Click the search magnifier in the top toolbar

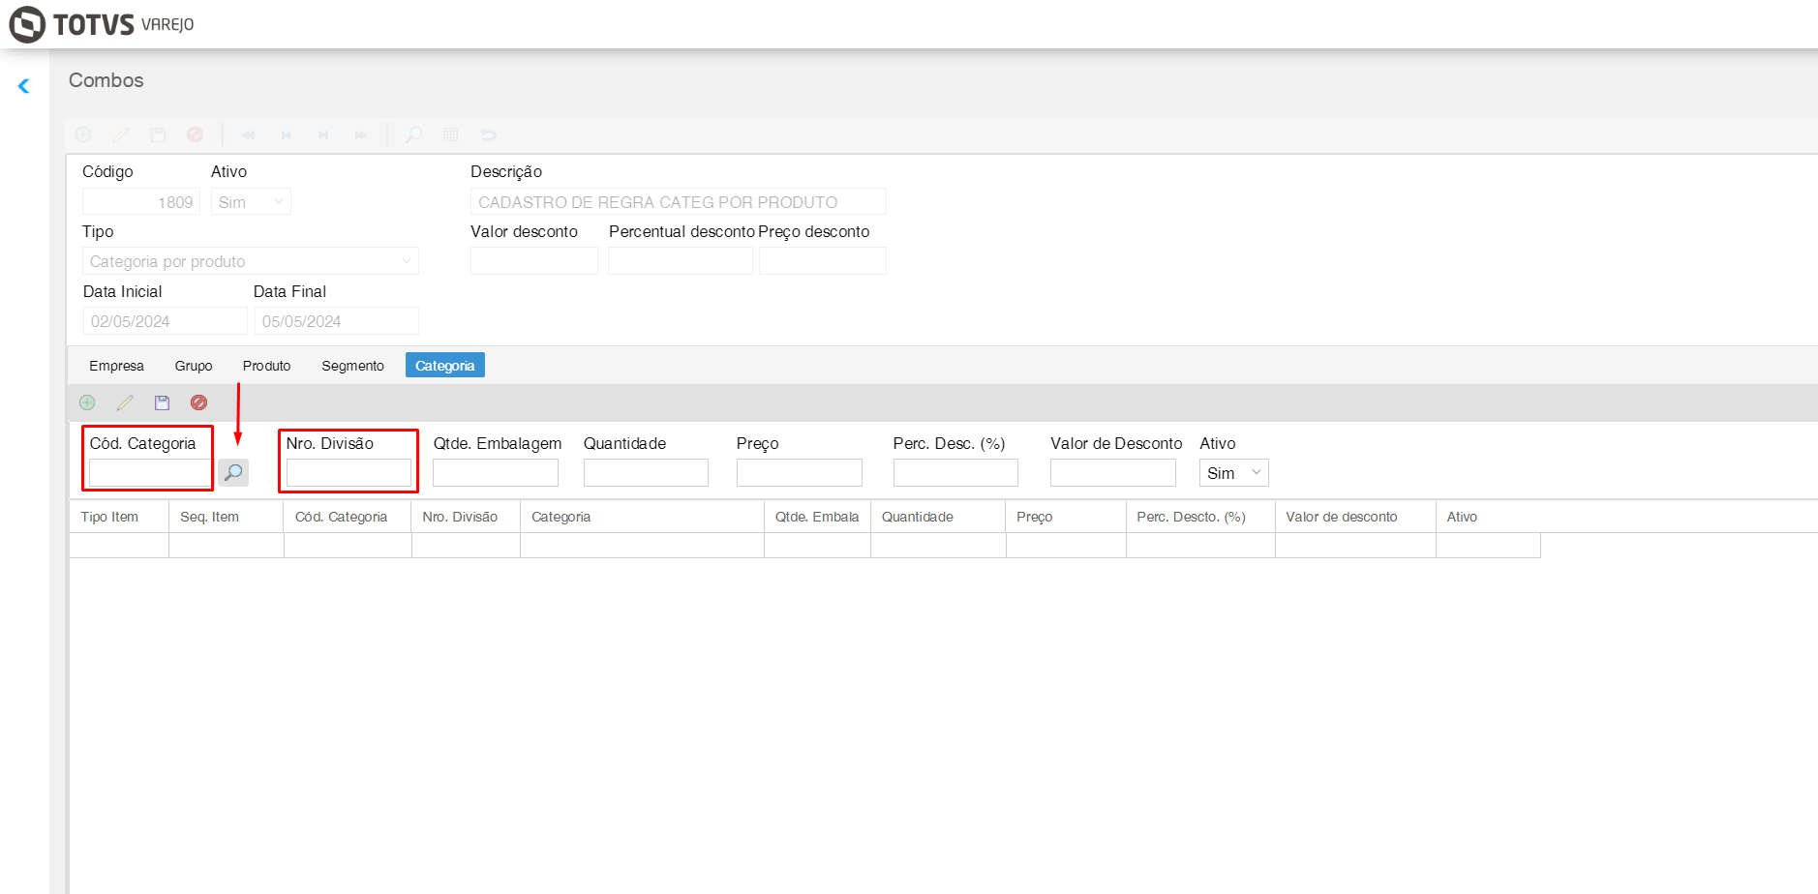[413, 134]
